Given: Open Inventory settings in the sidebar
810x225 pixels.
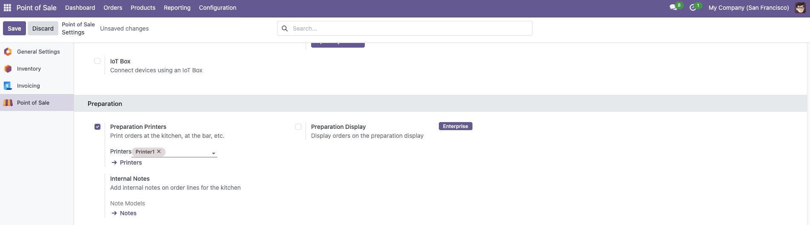Looking at the screenshot, I should [29, 68].
